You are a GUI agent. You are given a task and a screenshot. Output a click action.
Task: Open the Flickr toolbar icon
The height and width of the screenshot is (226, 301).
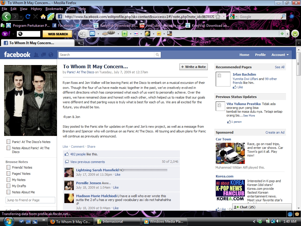pos(136,34)
